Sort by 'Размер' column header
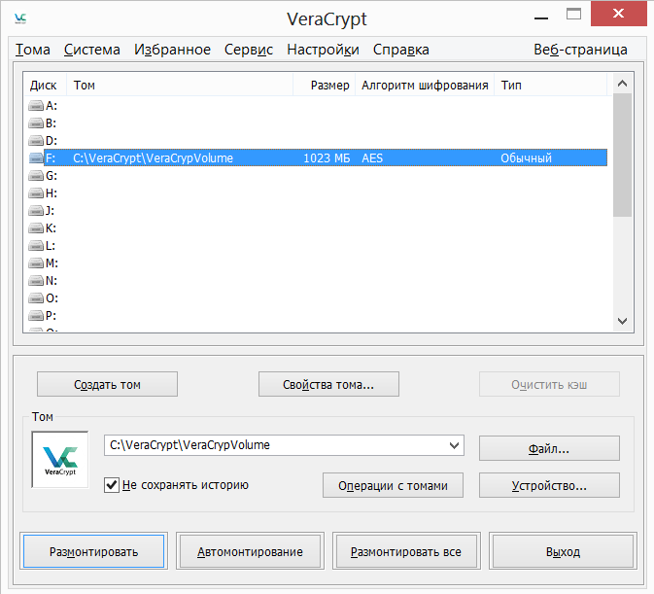Image resolution: width=654 pixels, height=594 pixels. point(325,86)
